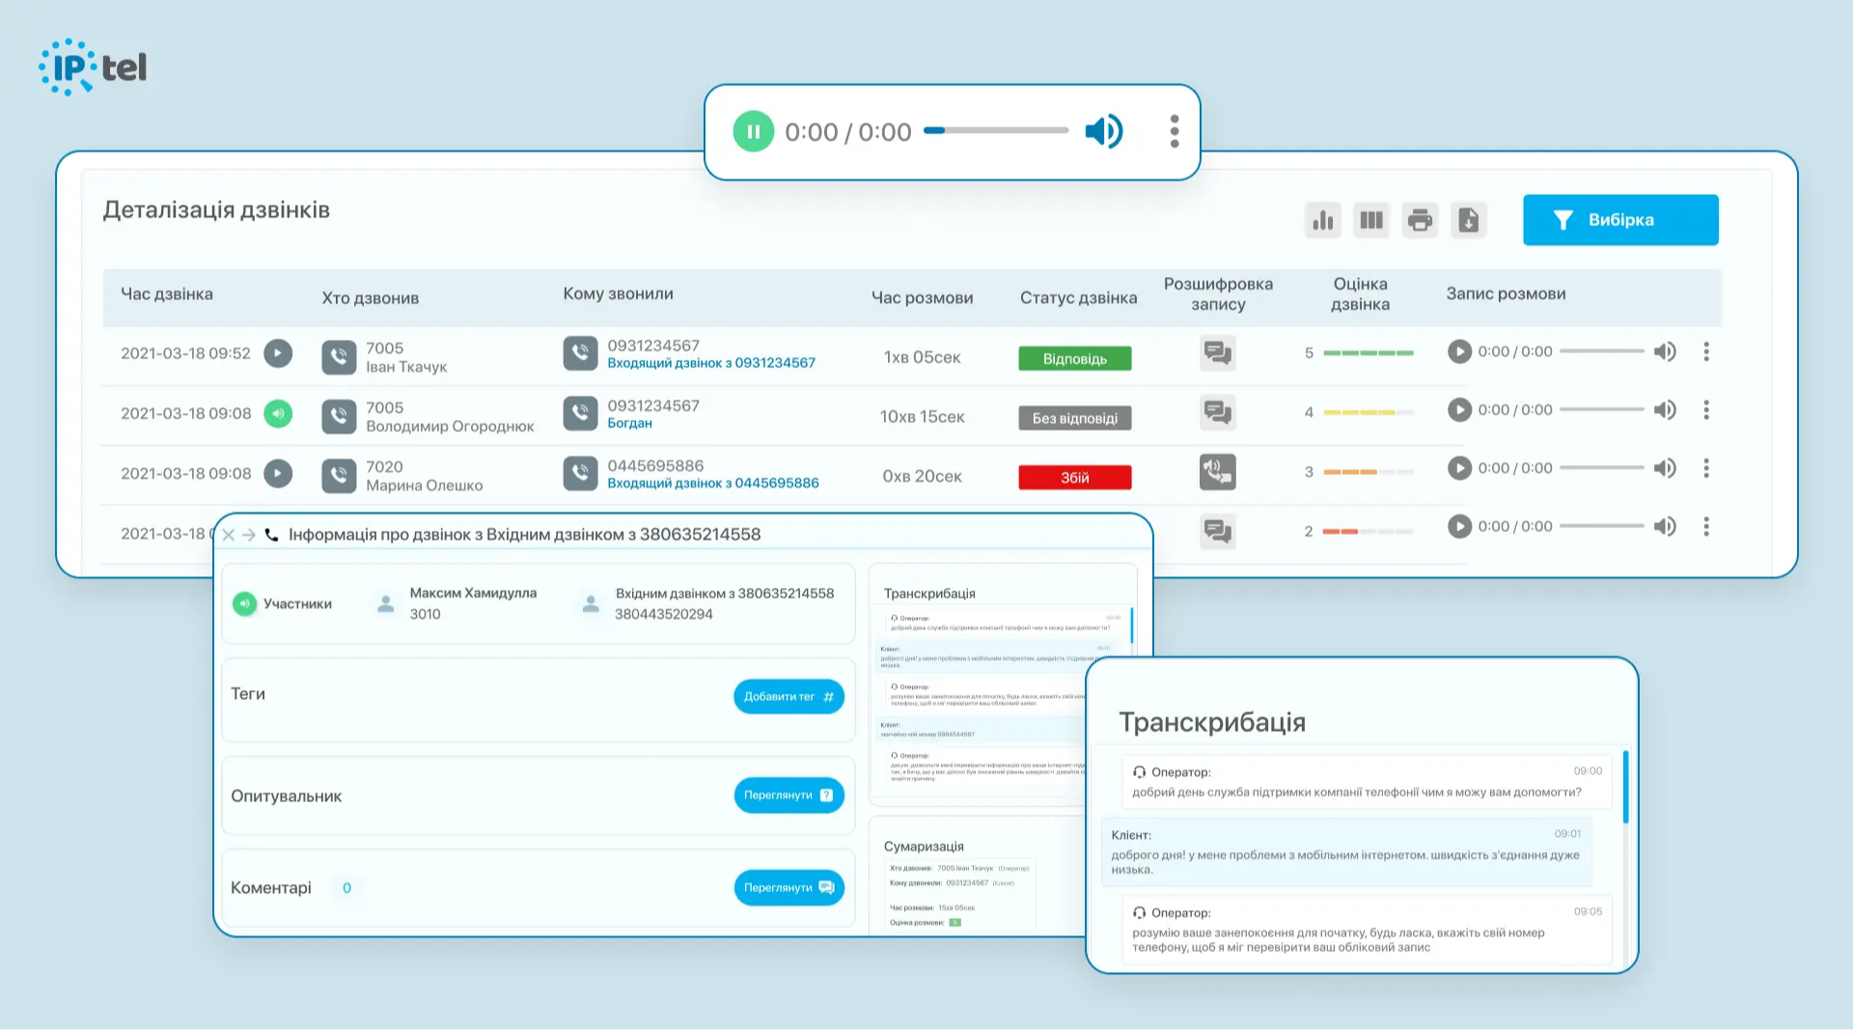Click Переглянути in the Опитувальник section
The width and height of the screenshot is (1853, 1030).
[x=788, y=795]
